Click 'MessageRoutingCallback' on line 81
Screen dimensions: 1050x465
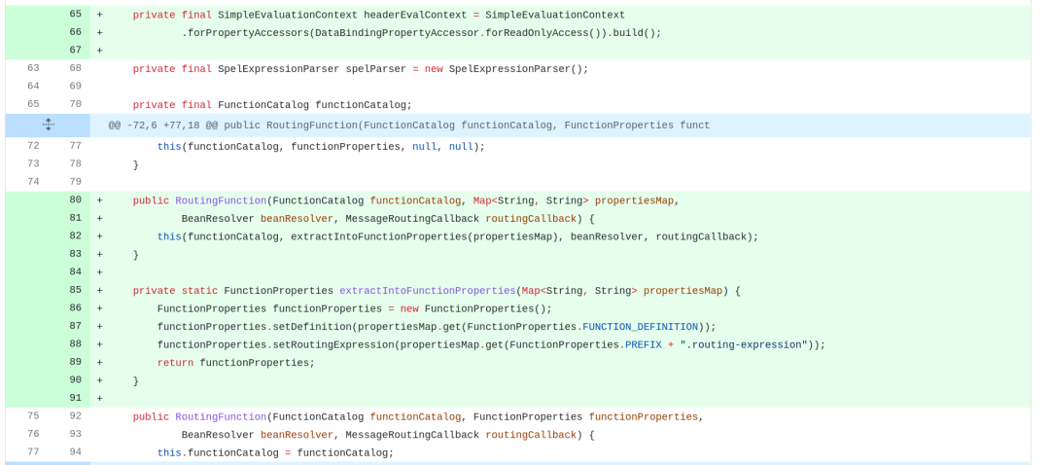[412, 219]
